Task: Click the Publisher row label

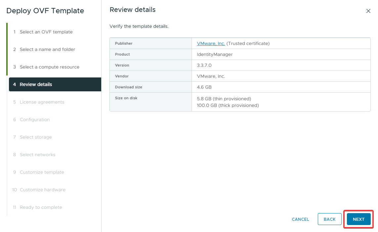Action: coord(124,43)
